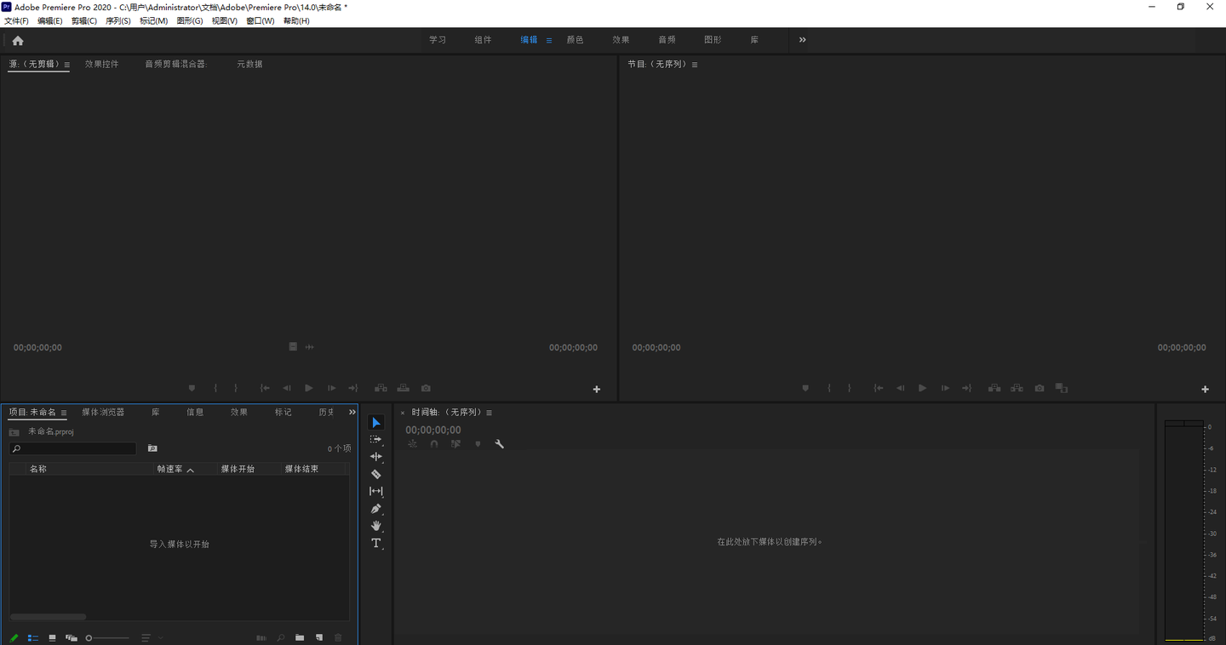
Task: Show more workspaces with double arrow
Action: (802, 40)
